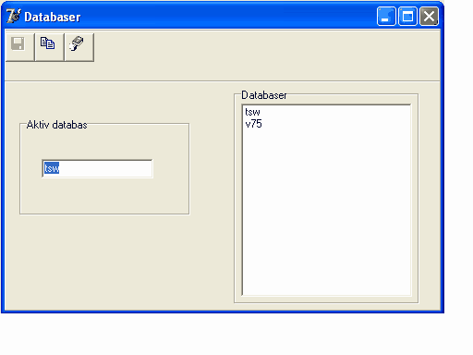Click the save floppy disk icon

[x=20, y=47]
